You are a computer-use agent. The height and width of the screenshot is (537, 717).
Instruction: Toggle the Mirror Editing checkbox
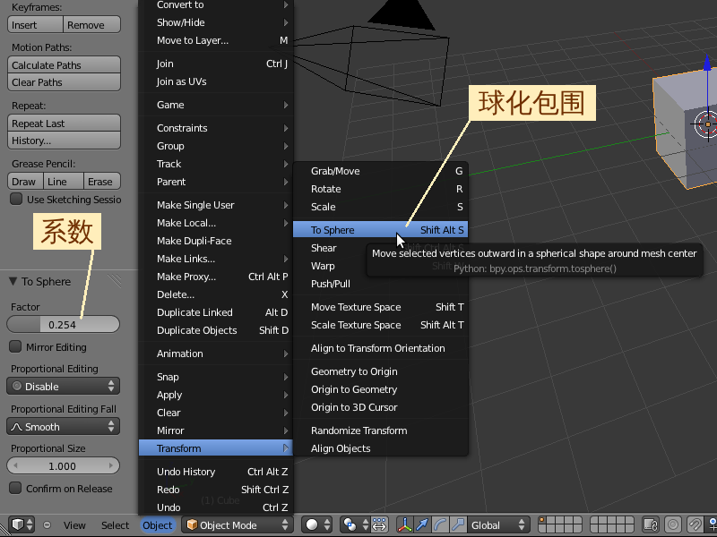[x=15, y=346]
